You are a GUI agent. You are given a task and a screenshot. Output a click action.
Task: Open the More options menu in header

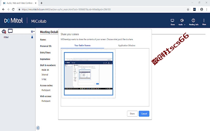click(204, 22)
